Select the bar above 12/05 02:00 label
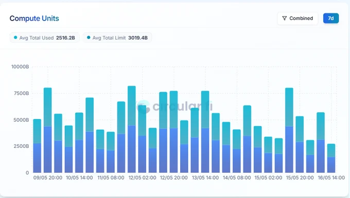The image size is (350, 198). coord(142,139)
